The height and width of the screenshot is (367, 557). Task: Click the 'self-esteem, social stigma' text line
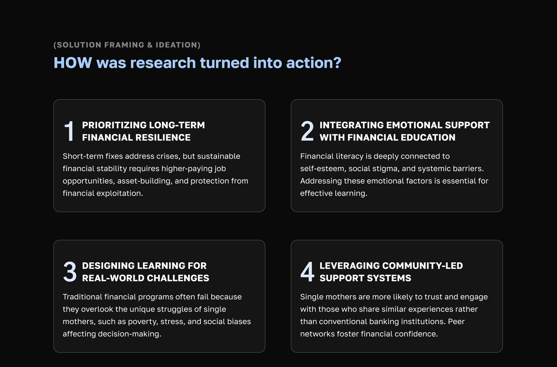pos(392,168)
